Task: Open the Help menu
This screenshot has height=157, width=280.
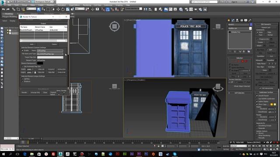Action: click(128, 5)
